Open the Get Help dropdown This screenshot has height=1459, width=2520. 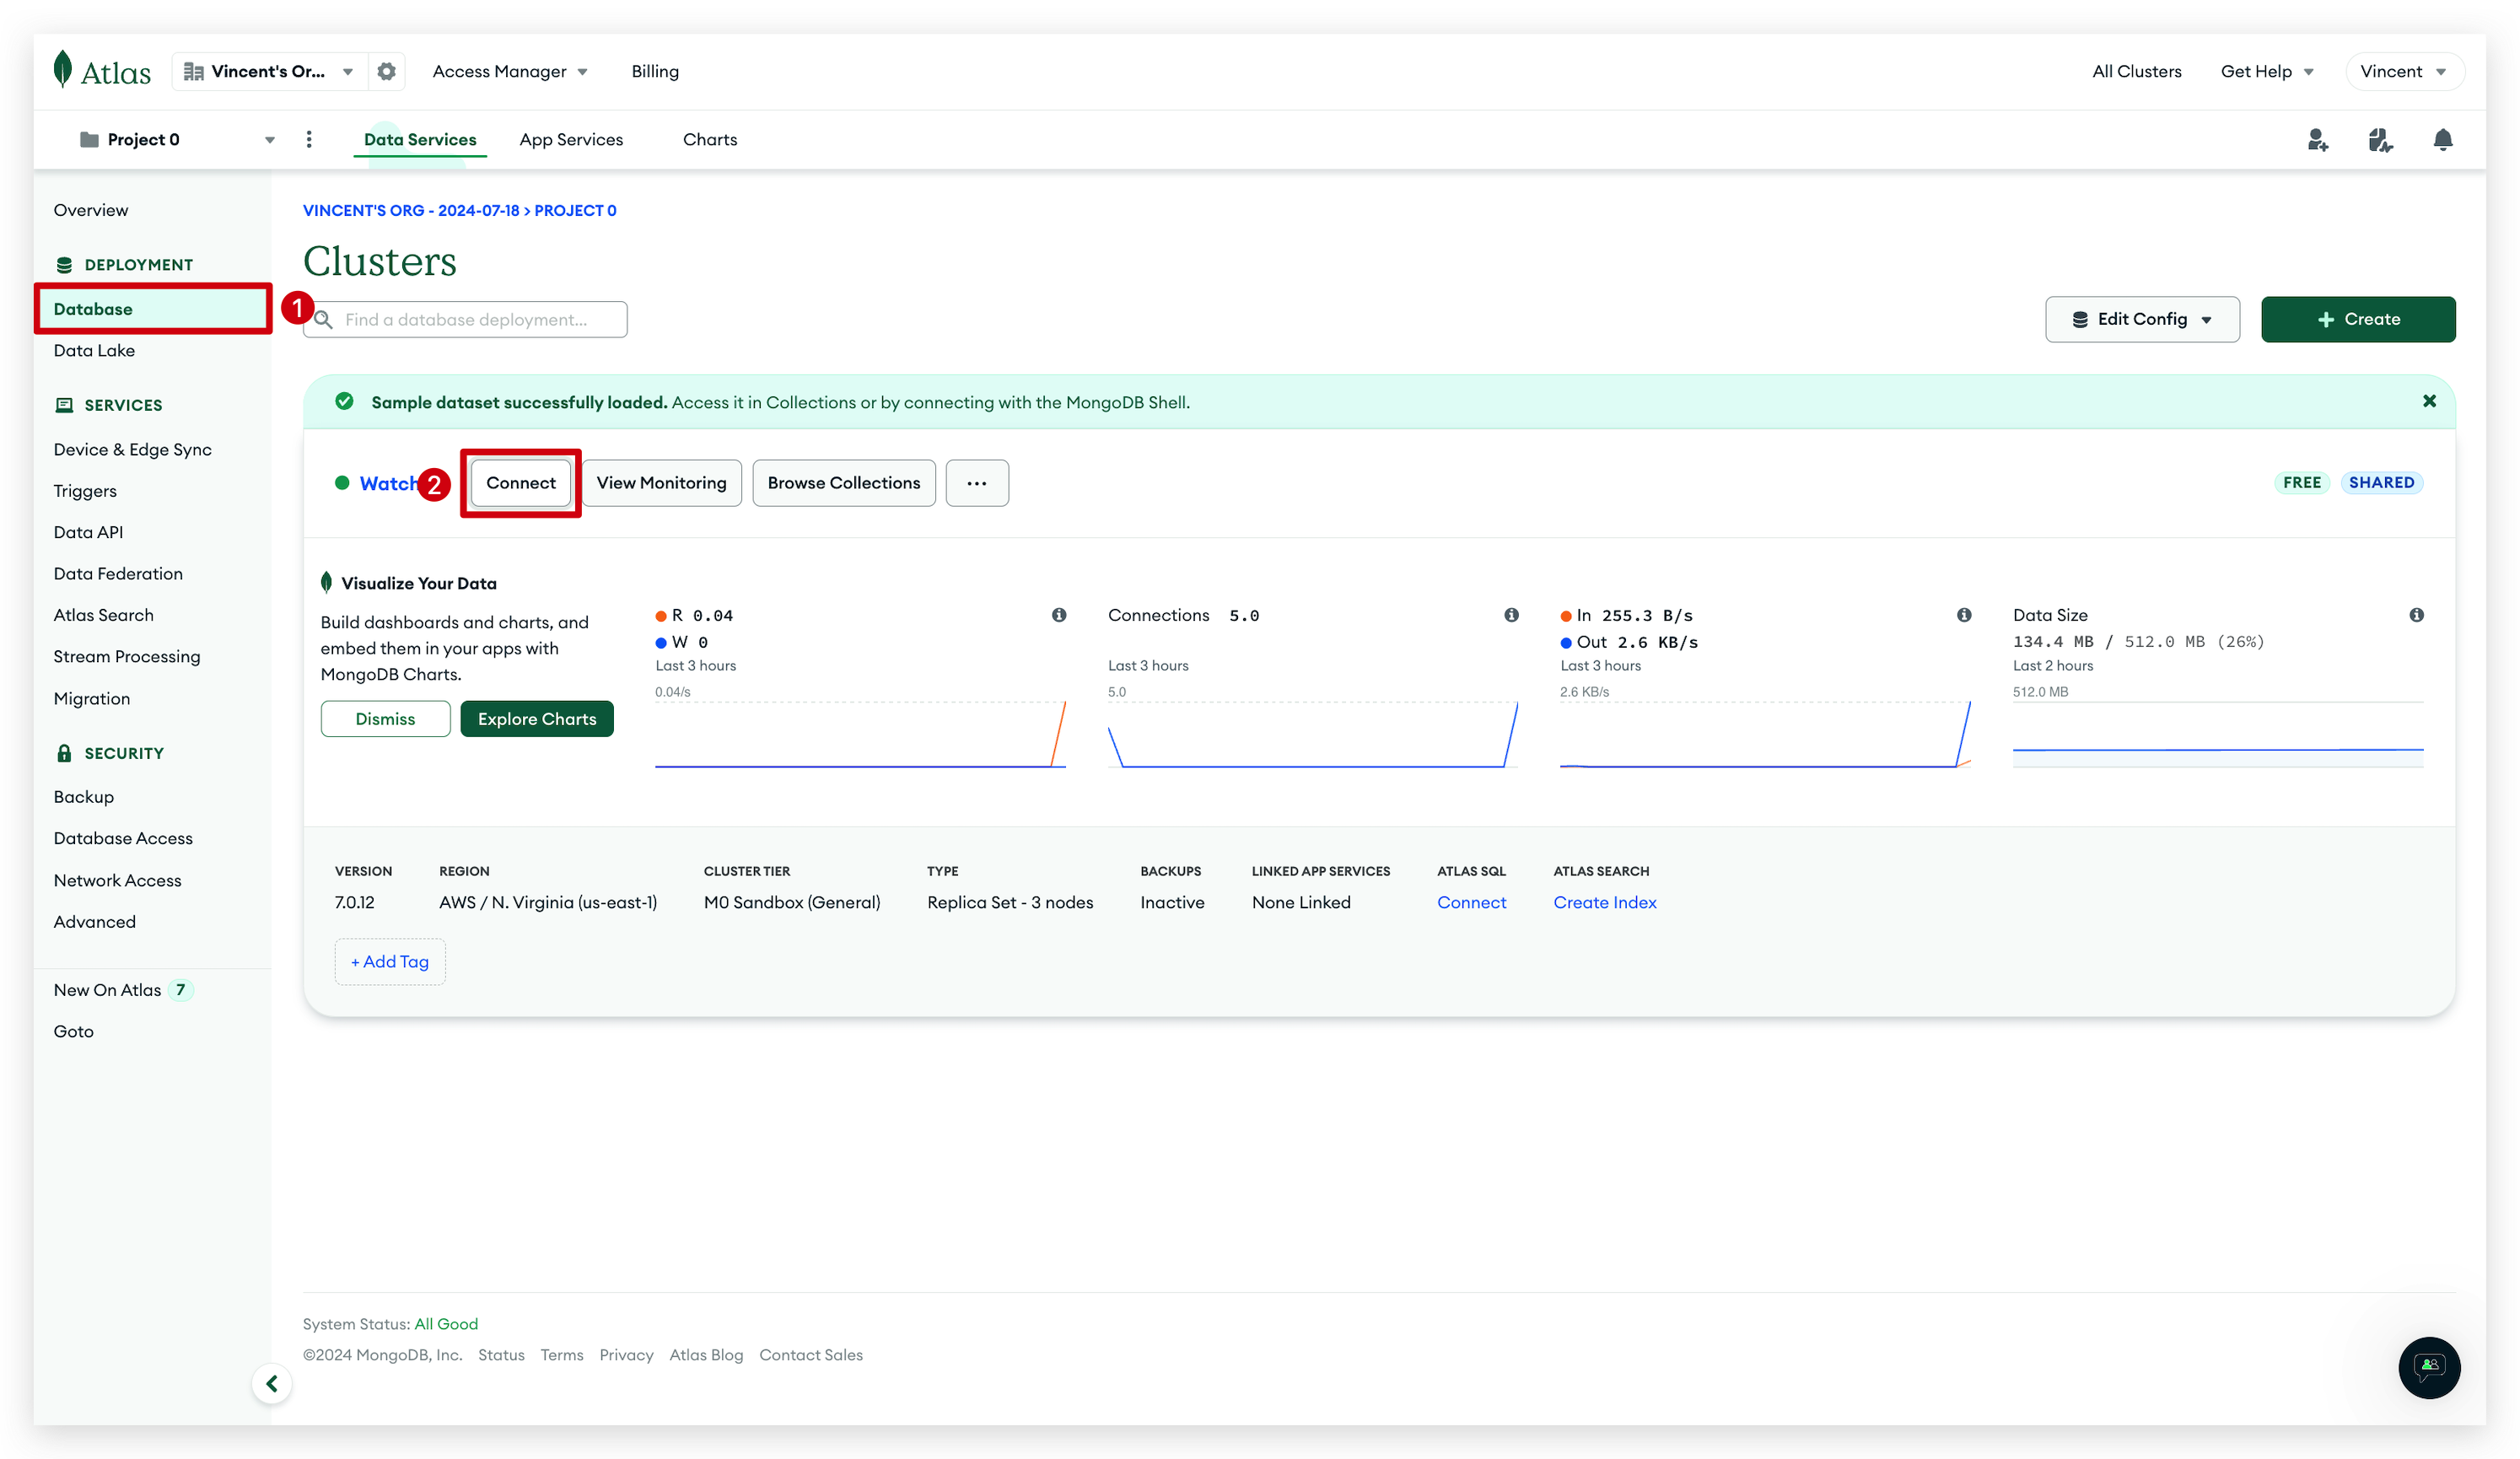point(2266,71)
